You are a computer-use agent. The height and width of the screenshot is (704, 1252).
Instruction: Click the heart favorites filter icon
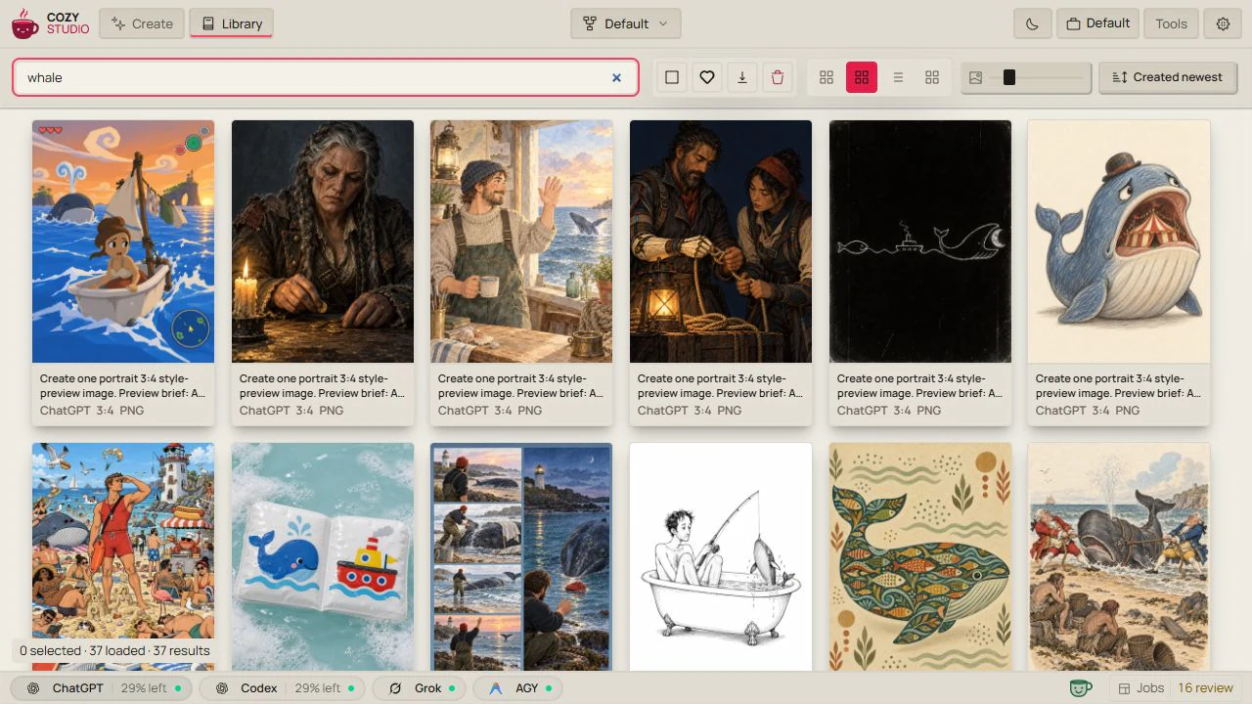pyautogui.click(x=707, y=77)
